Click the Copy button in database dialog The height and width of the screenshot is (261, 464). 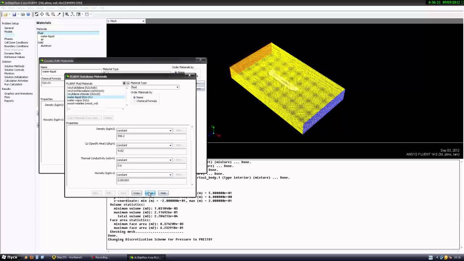pyautogui.click(x=137, y=193)
